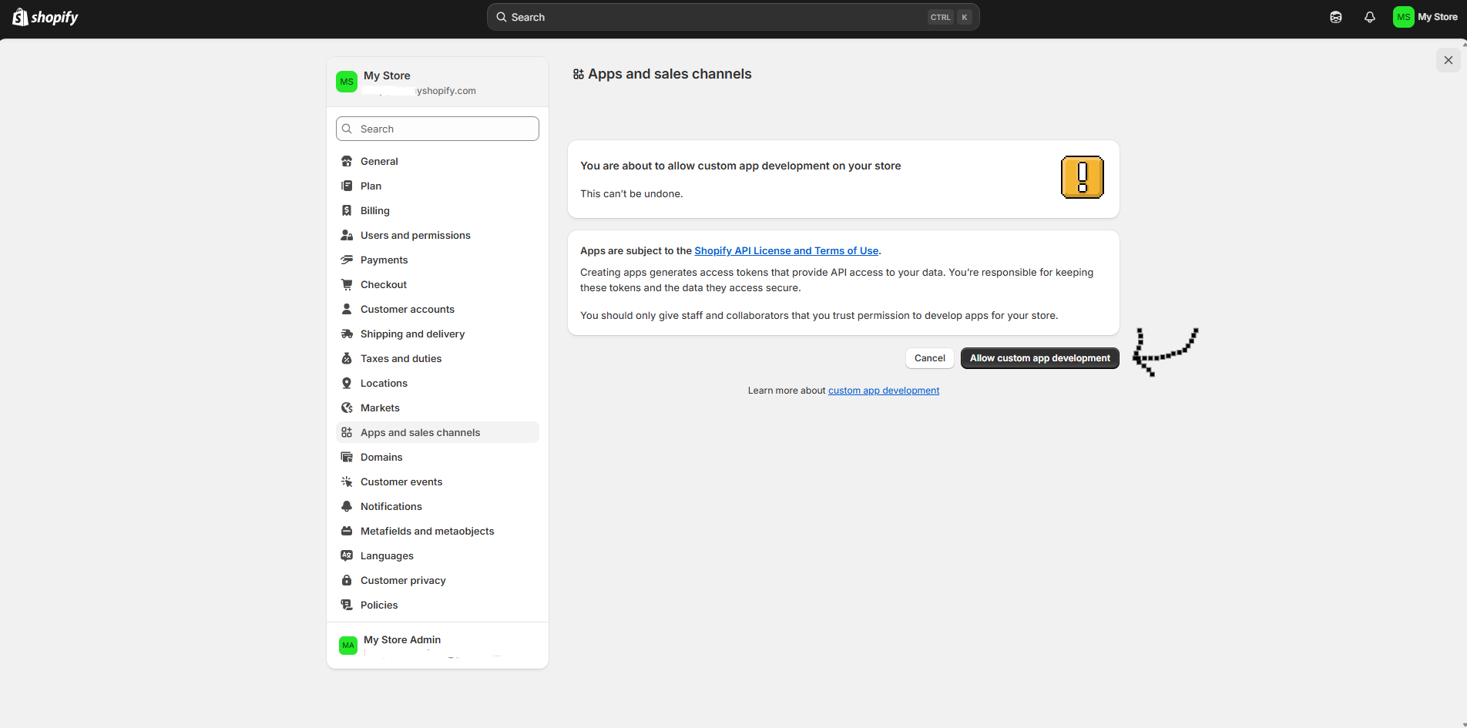Select Users and permissions
Image resolution: width=1467 pixels, height=728 pixels.
coord(438,235)
